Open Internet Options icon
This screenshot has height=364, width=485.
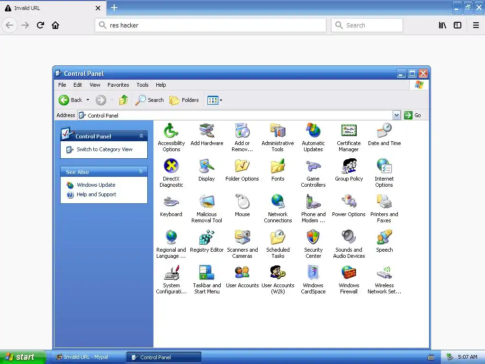coord(384,173)
